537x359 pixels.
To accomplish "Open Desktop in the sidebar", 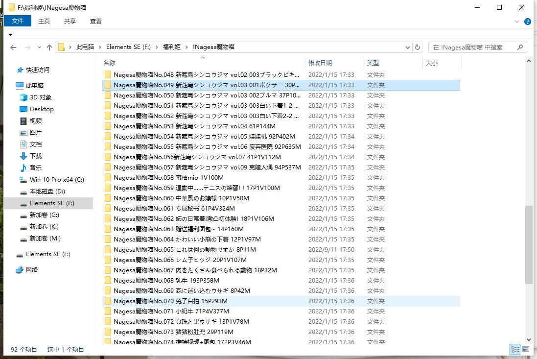I will click(x=37, y=109).
